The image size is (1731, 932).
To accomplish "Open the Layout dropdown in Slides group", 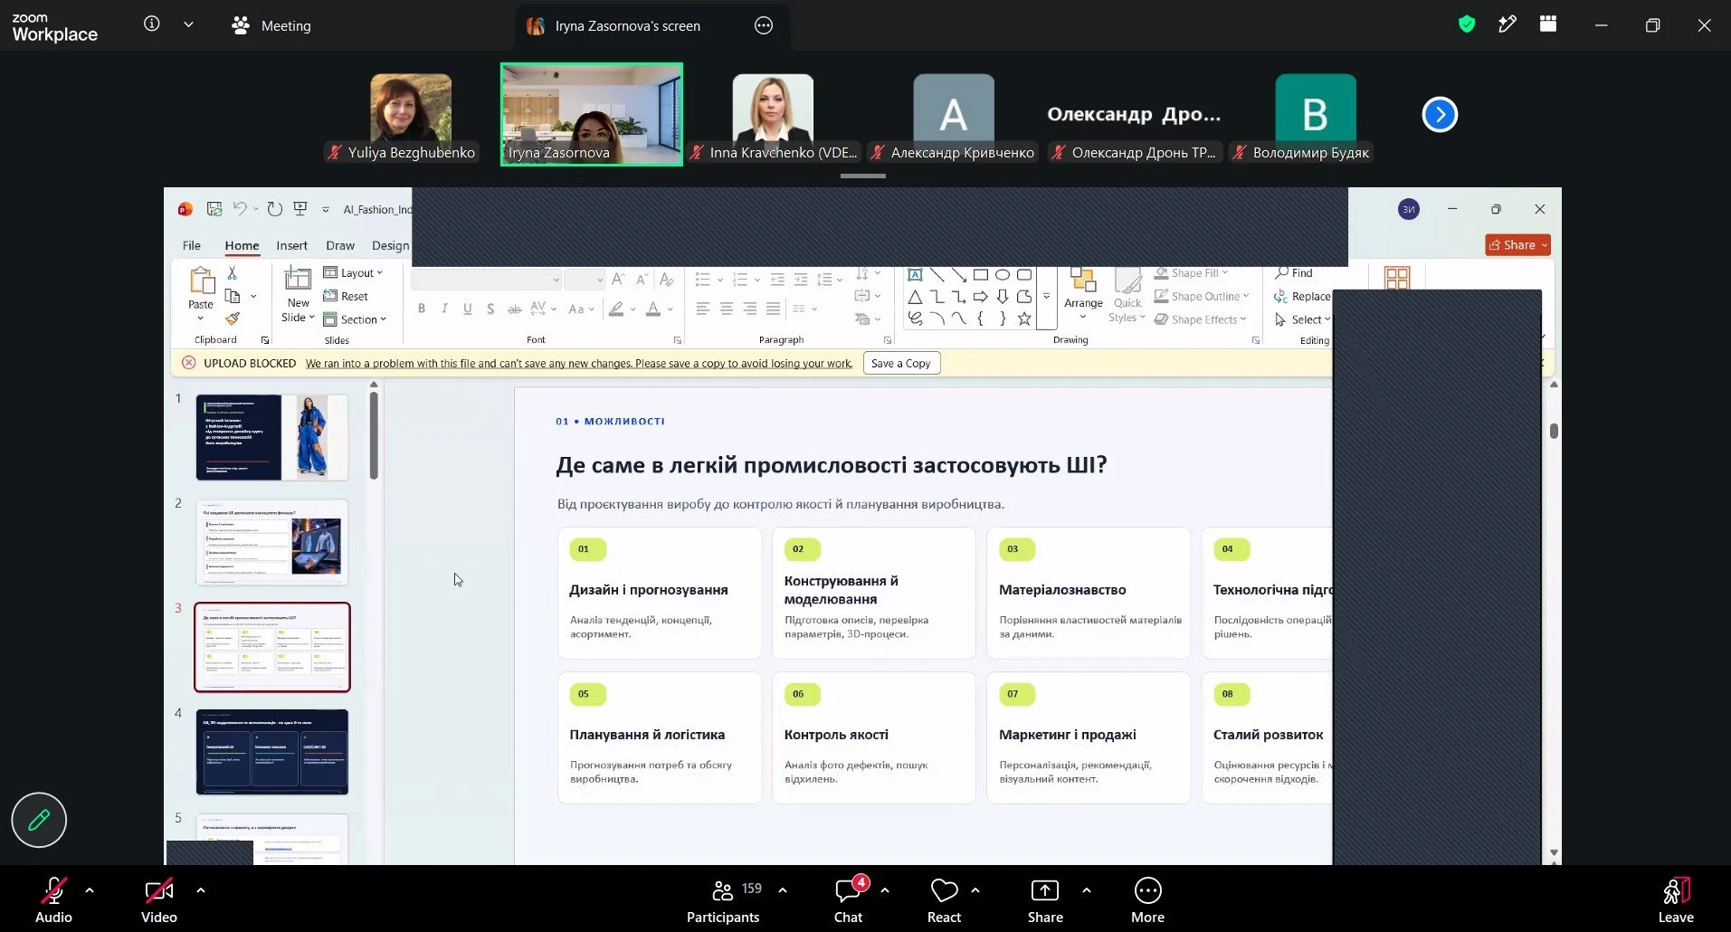I will click(x=353, y=272).
